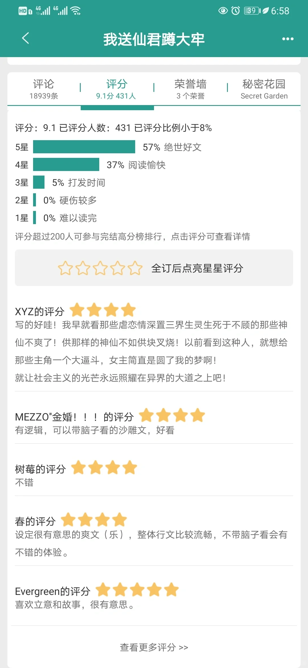Expand 查看更多评分 to see more ratings
Screen dimensions: 308x668
[x=154, y=647]
